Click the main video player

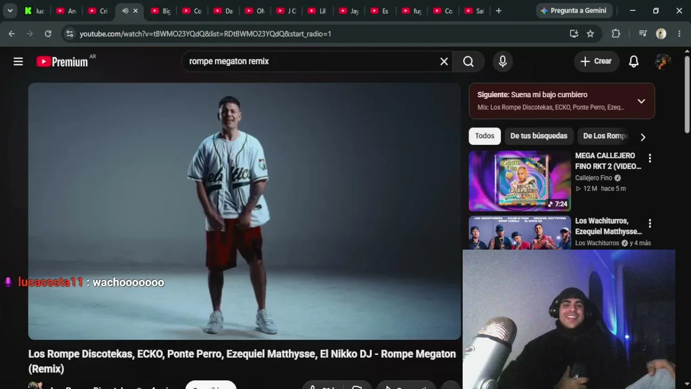coord(245,211)
